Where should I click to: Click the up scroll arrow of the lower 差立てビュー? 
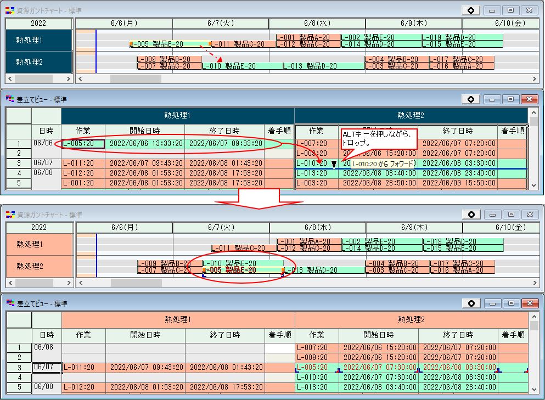[x=534, y=316]
